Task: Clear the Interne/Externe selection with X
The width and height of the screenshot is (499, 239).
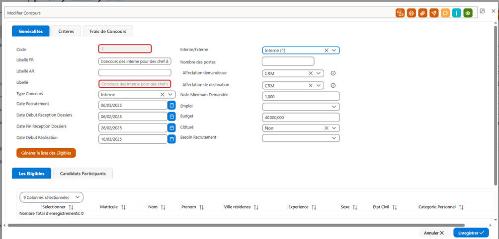Action: coord(326,50)
